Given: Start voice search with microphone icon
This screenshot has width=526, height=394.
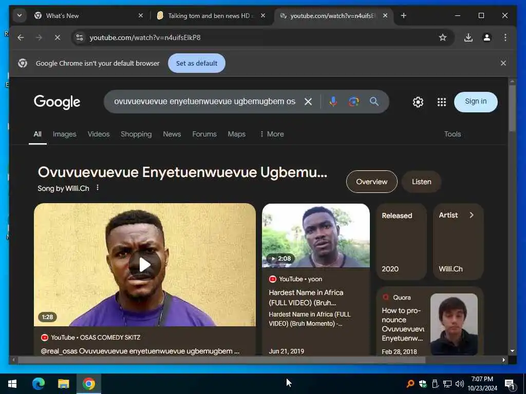Looking at the screenshot, I should click(333, 102).
